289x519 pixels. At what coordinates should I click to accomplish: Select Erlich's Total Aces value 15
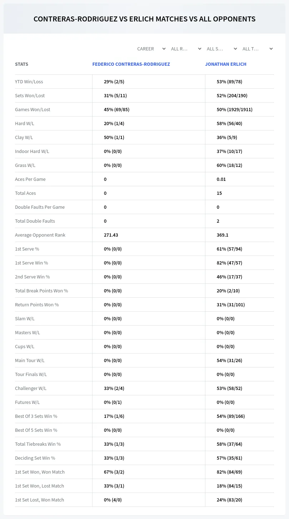point(219,193)
